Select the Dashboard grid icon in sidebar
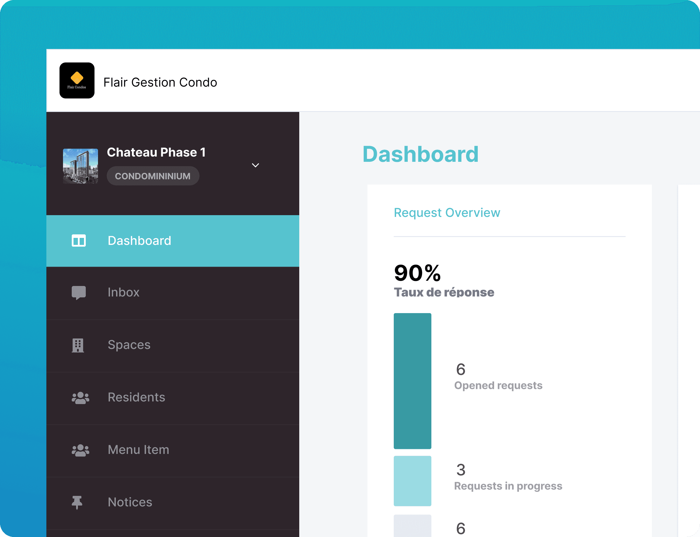700x537 pixels. (79, 241)
